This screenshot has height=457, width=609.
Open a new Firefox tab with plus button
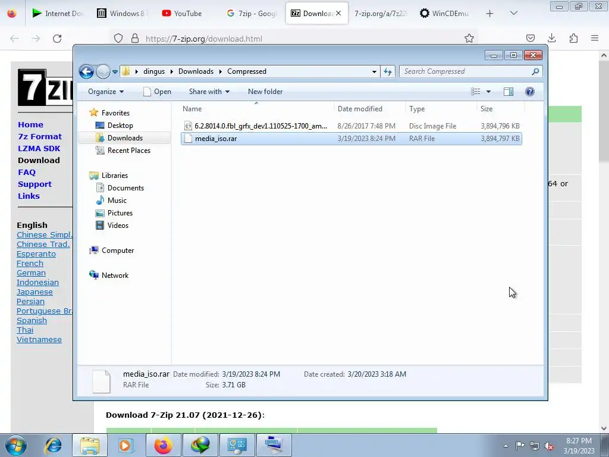(490, 14)
